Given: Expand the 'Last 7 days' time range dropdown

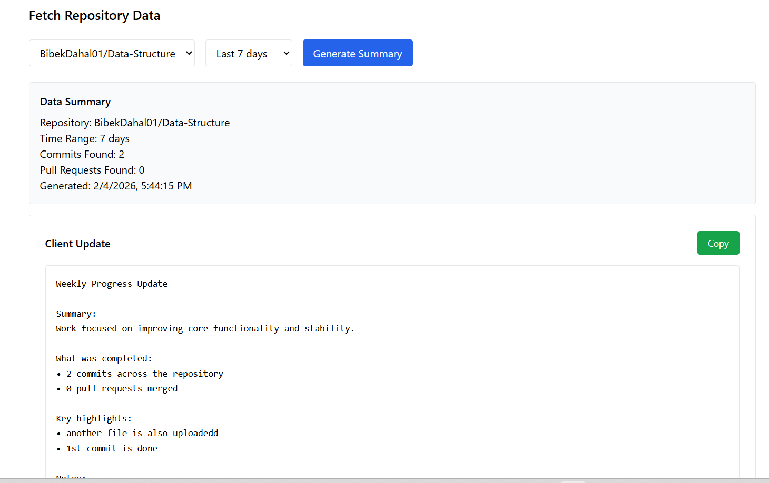Looking at the screenshot, I should click(x=249, y=53).
